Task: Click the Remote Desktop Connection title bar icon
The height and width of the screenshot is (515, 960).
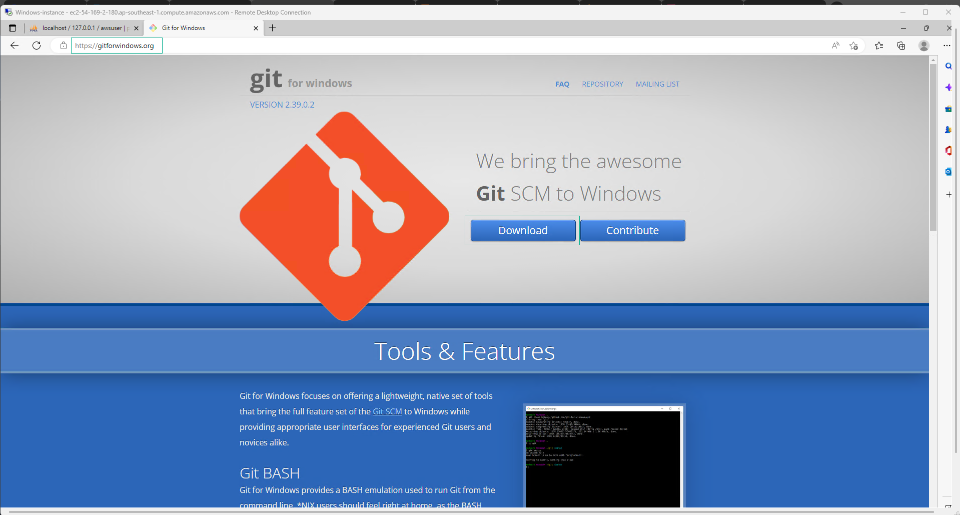Action: click(x=9, y=12)
